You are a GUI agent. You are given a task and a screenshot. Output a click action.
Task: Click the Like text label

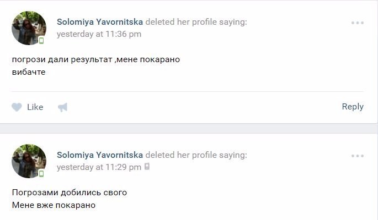pyautogui.click(x=35, y=107)
